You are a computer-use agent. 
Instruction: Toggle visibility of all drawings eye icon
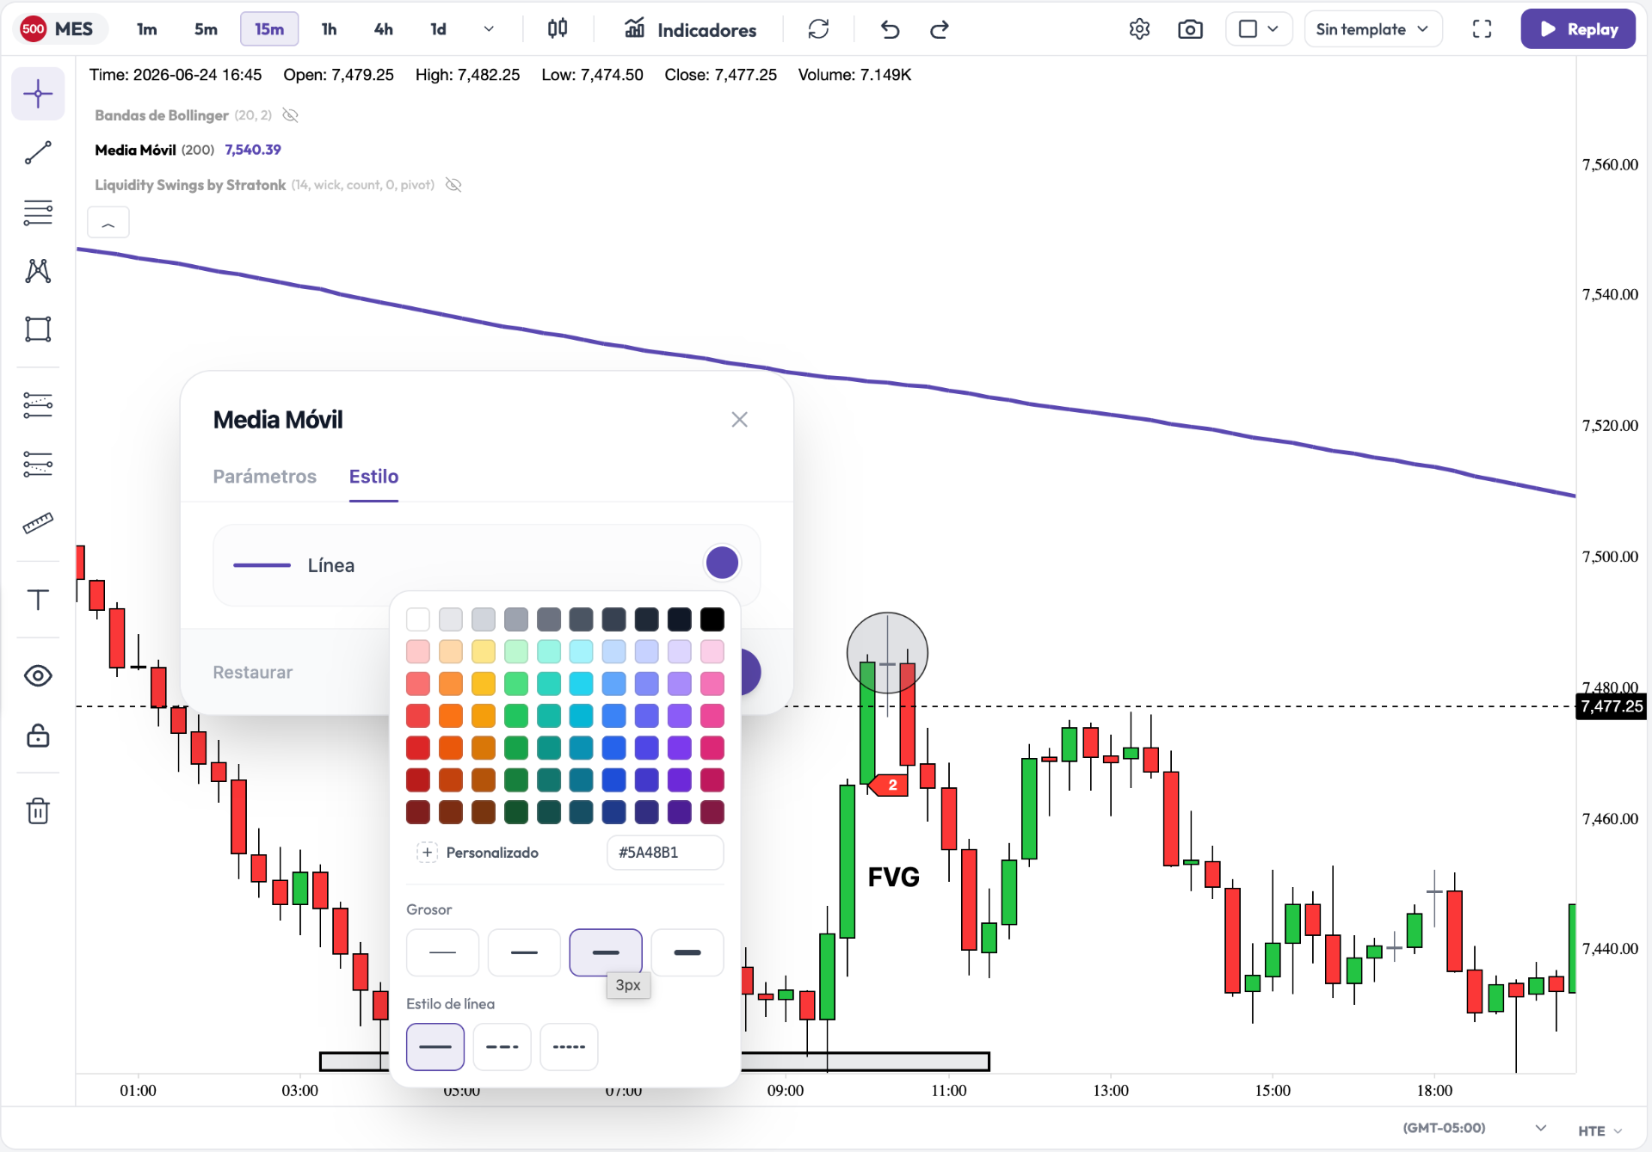[38, 676]
